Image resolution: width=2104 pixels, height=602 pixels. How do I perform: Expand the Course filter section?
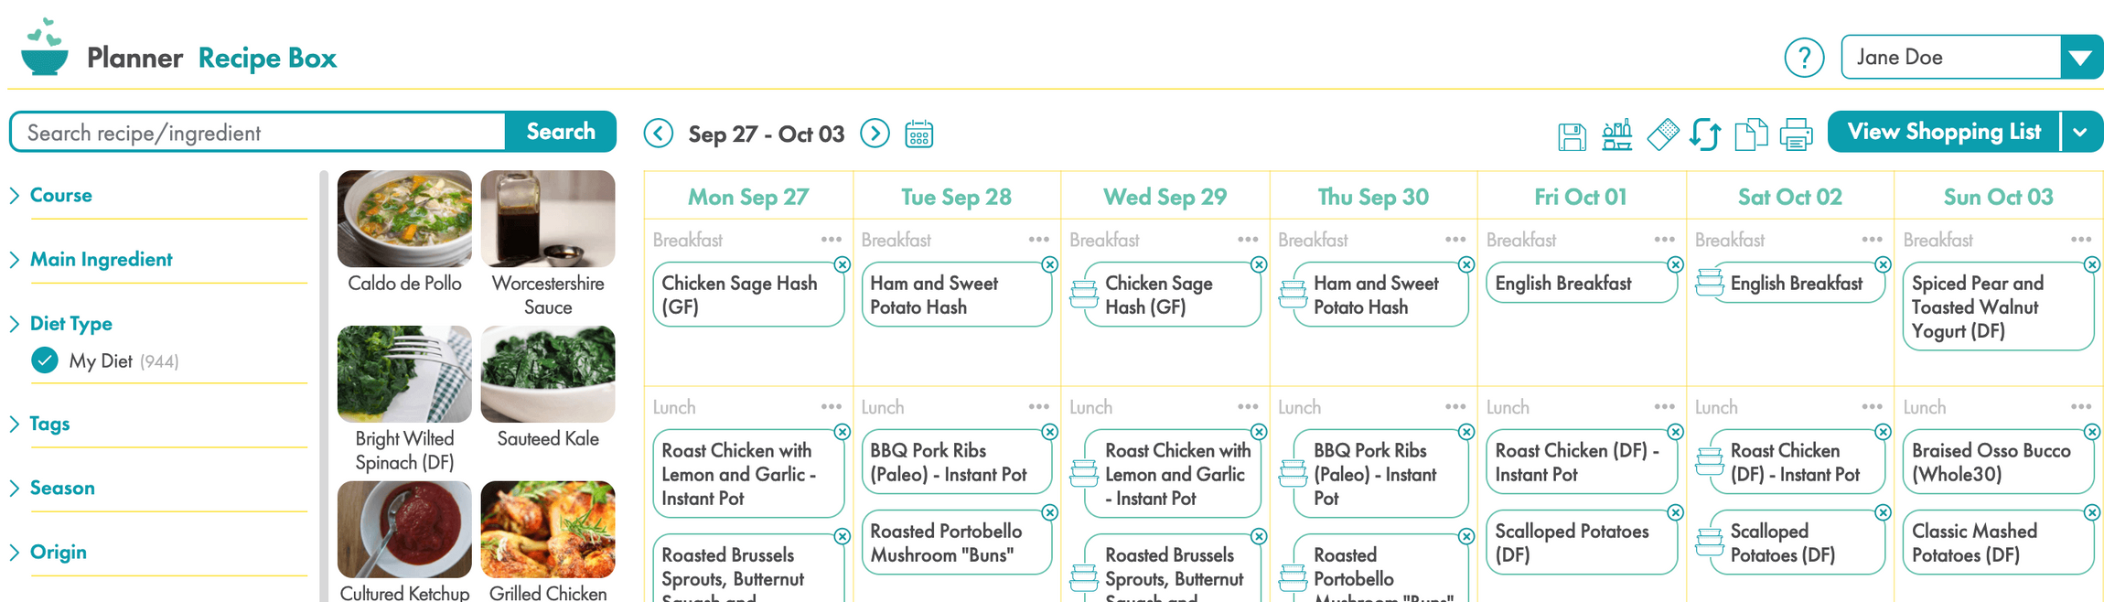[x=60, y=195]
